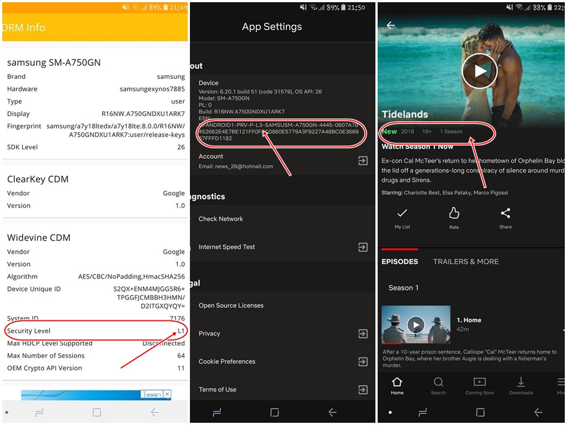Tap Cookie Preferences label
This screenshot has height=425, width=567.
(x=226, y=361)
